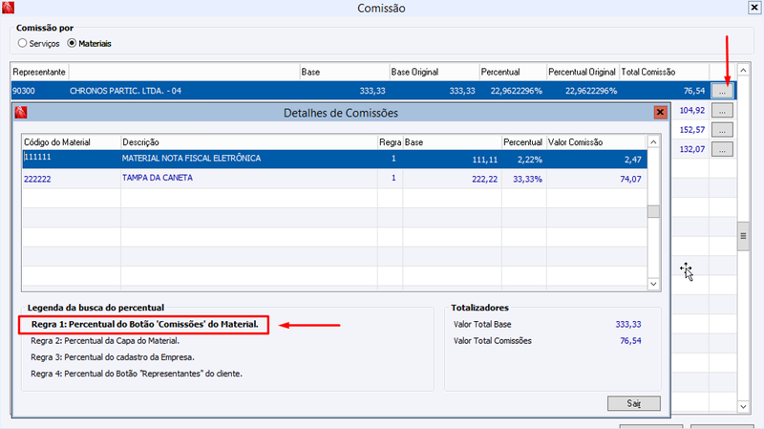Click the Detalhes de Comissões app icon
Image resolution: width=764 pixels, height=429 pixels.
click(20, 113)
